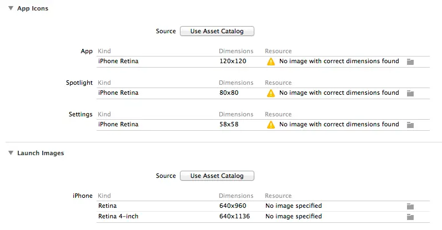442x230 pixels.
Task: Click folder icon for App 120x120 row
Action: (x=410, y=62)
